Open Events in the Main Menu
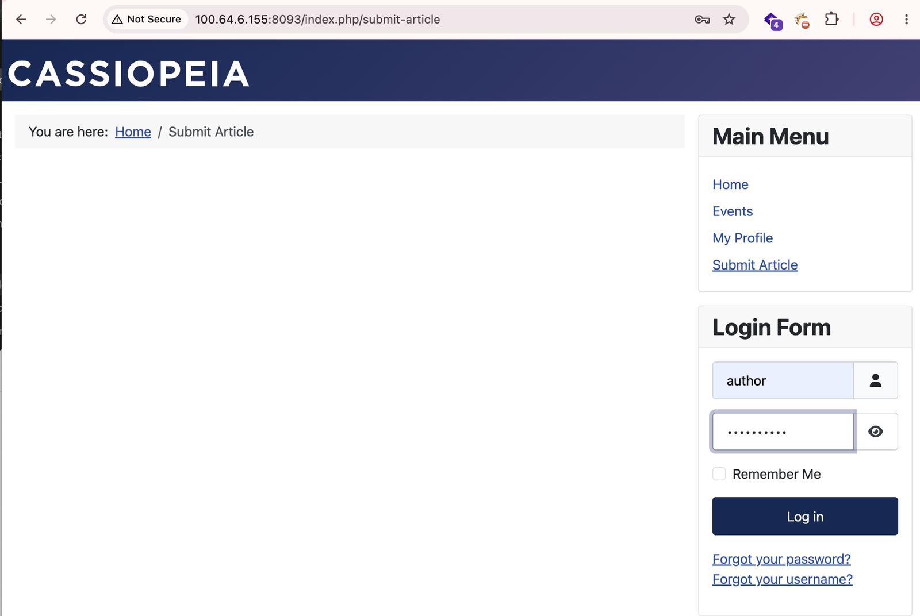920x616 pixels. [x=732, y=211]
